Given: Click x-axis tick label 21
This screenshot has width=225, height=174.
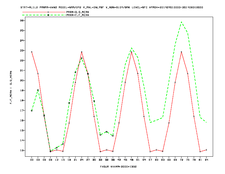Looking at the screenshot, I should (75, 160).
